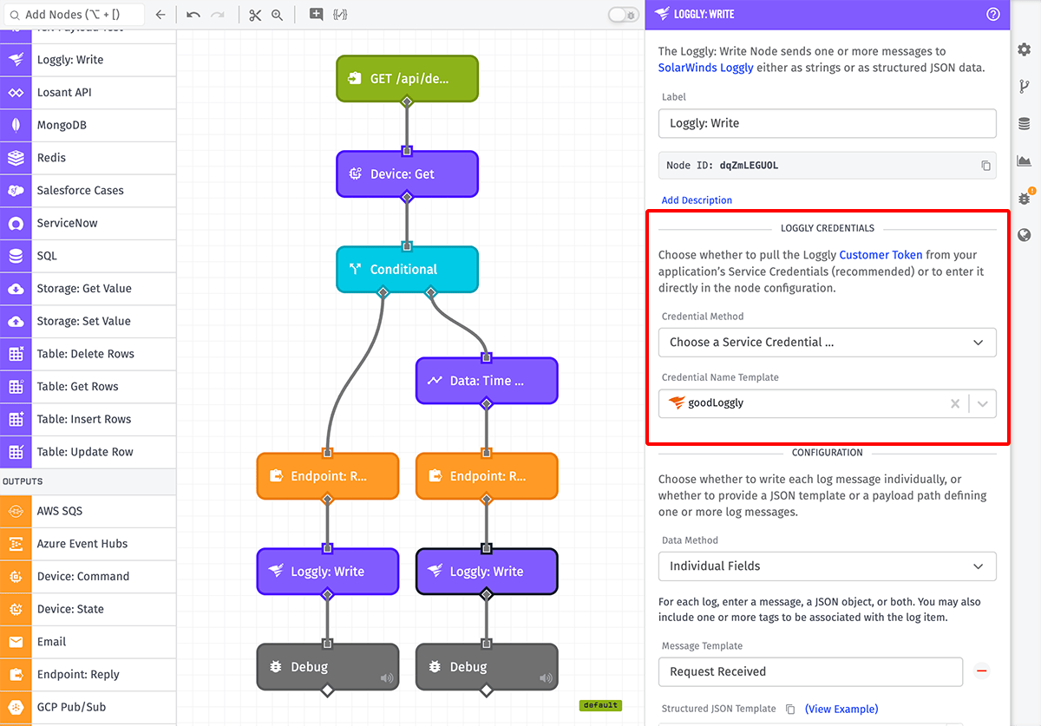Viewport: 1041px width, 726px height.
Task: Pick Storage: Set Value from palette
Action: point(88,321)
